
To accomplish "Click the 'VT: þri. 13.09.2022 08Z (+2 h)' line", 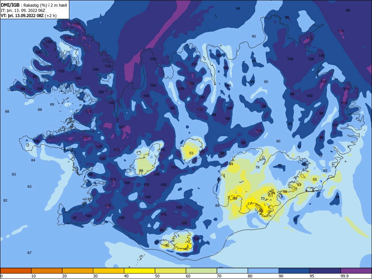I will 29,16.
